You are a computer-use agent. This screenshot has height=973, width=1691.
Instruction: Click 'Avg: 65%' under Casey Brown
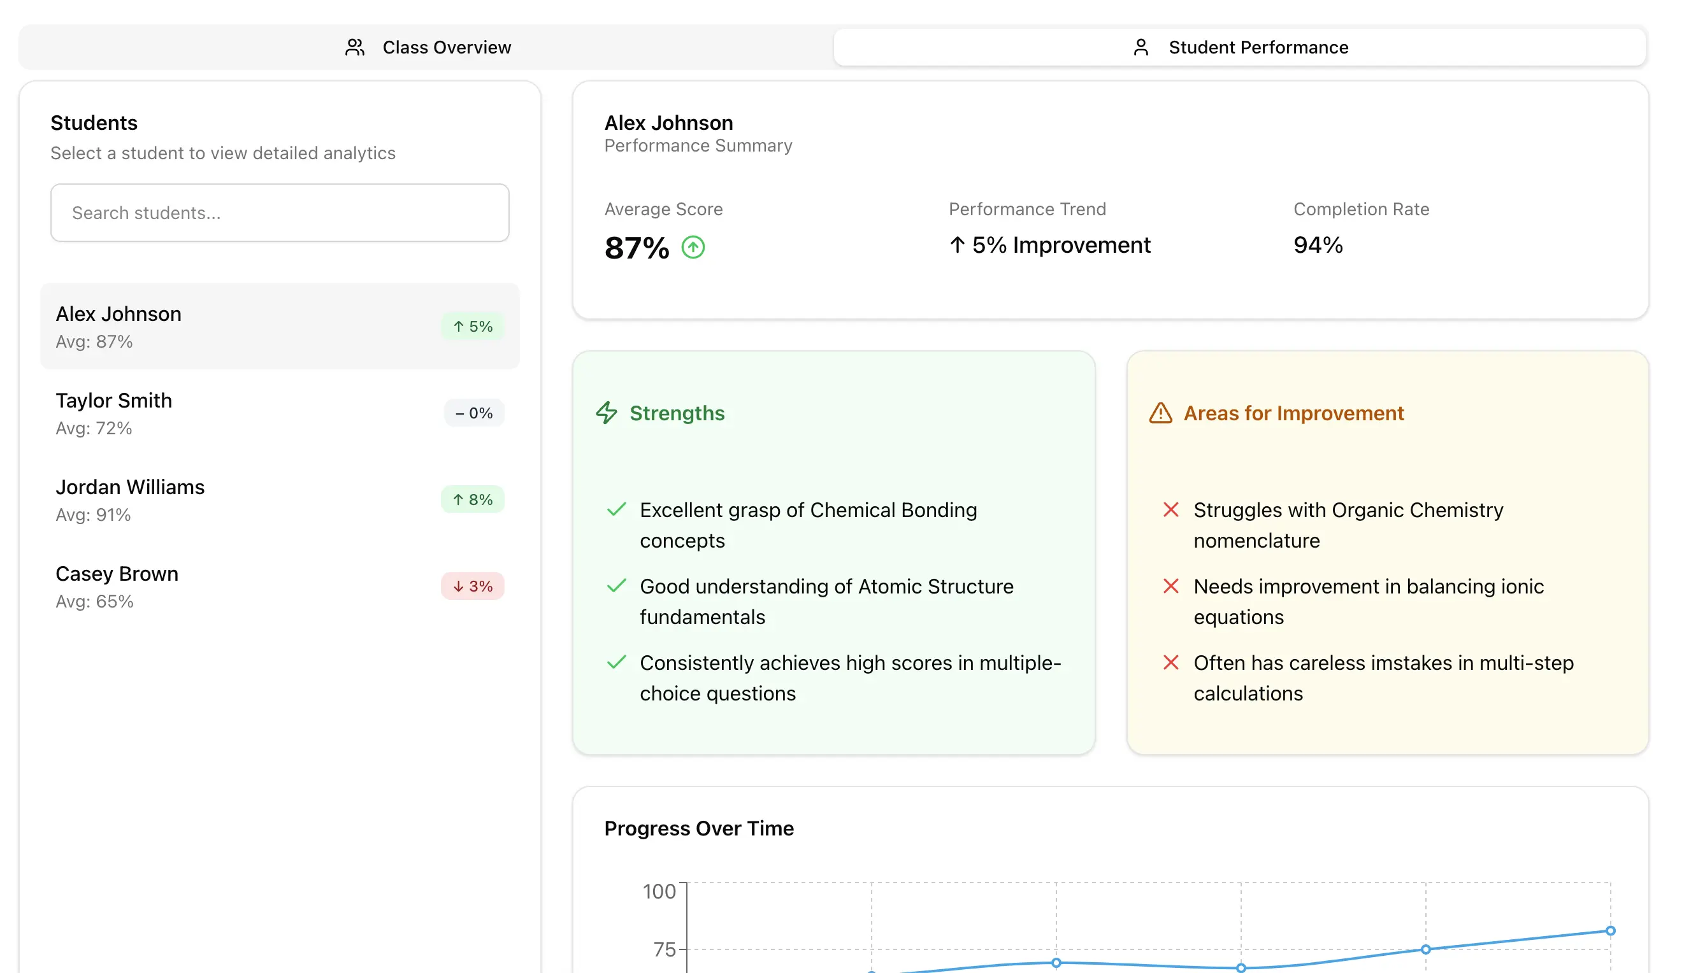tap(94, 602)
